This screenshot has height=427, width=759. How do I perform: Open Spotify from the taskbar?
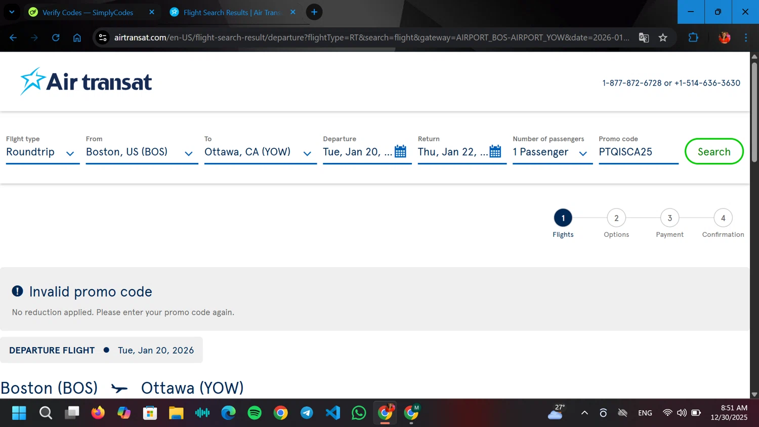(x=255, y=413)
